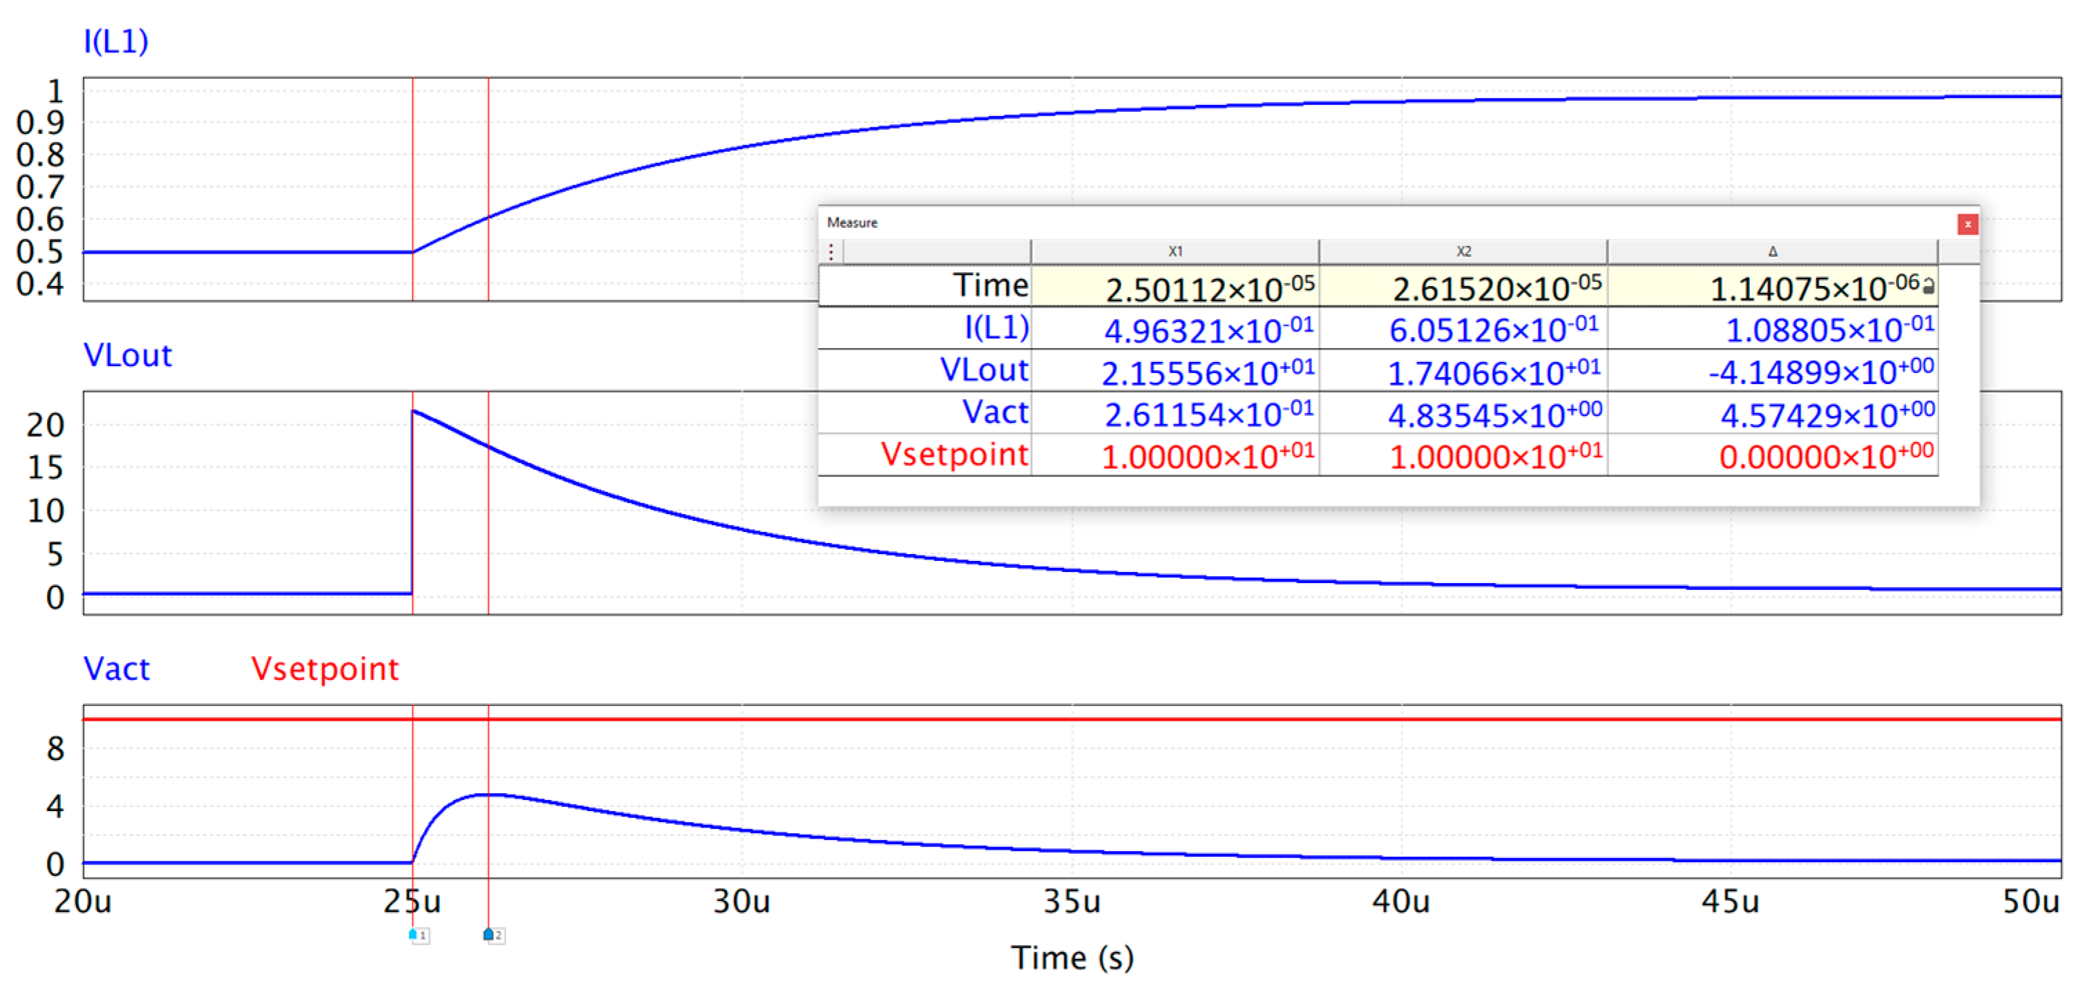This screenshot has height=990, width=2083.
Task: Select the VLout plot legend label
Action: (128, 355)
